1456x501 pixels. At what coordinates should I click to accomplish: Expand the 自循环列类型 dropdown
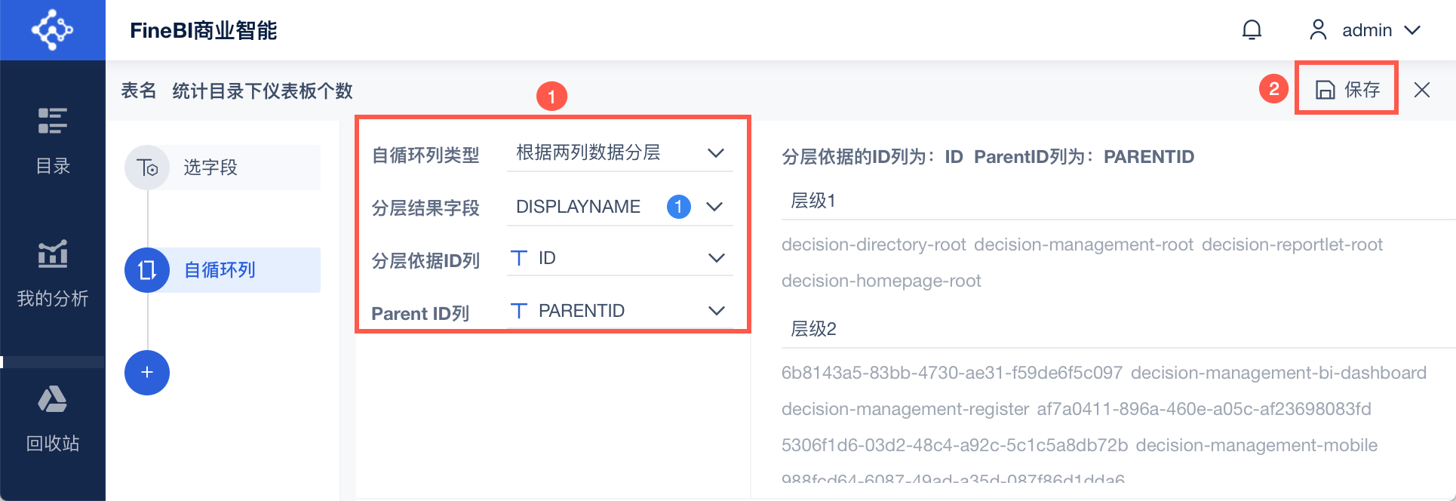coord(715,153)
